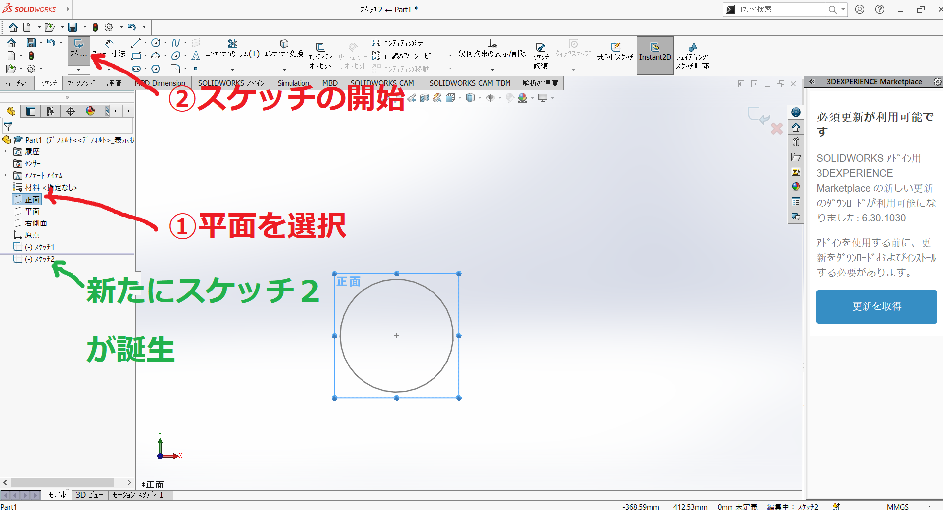Open the 直線パターン コピー dropdown arrow
This screenshot has height=510, width=943.
click(450, 56)
